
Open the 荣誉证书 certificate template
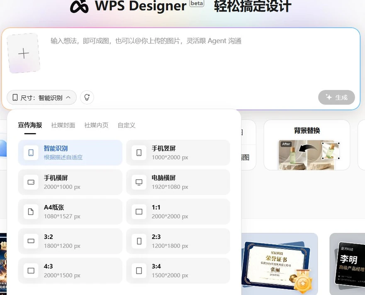(x=279, y=264)
